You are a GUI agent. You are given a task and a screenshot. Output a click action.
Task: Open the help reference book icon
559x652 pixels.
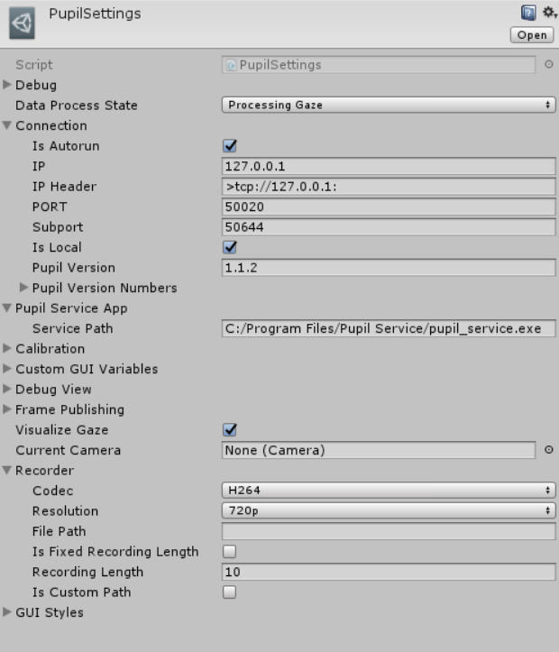528,13
